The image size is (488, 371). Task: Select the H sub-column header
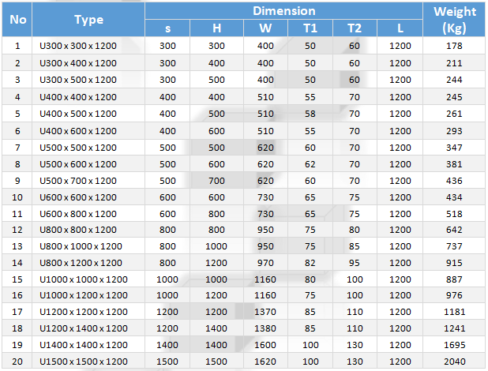[x=216, y=29]
